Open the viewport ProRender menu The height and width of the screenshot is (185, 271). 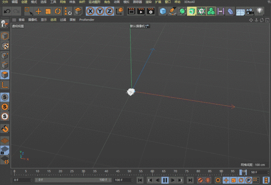87,20
